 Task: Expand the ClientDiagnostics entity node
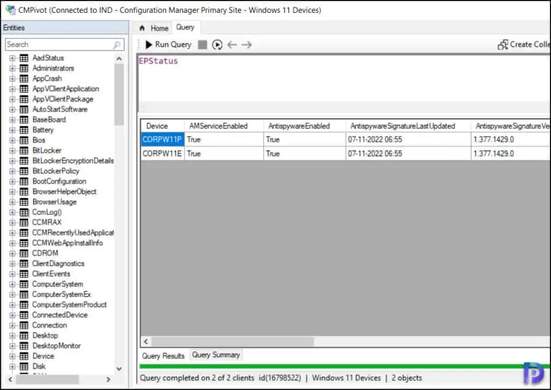[12, 264]
